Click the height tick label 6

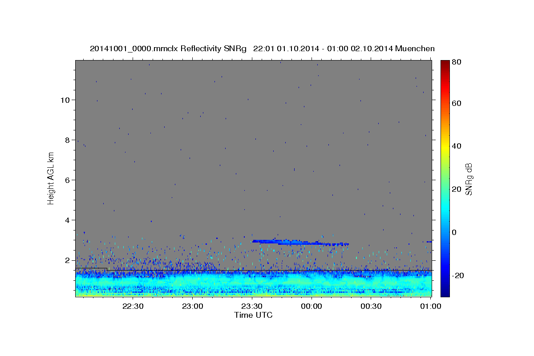pos(67,180)
